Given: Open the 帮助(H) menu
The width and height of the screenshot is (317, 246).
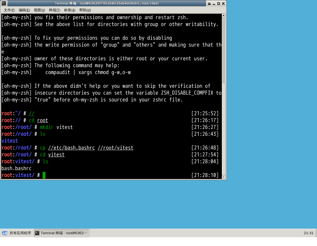Looking at the screenshot, I should 85,10.
